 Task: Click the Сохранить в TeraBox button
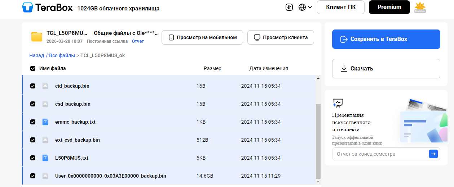click(x=386, y=39)
